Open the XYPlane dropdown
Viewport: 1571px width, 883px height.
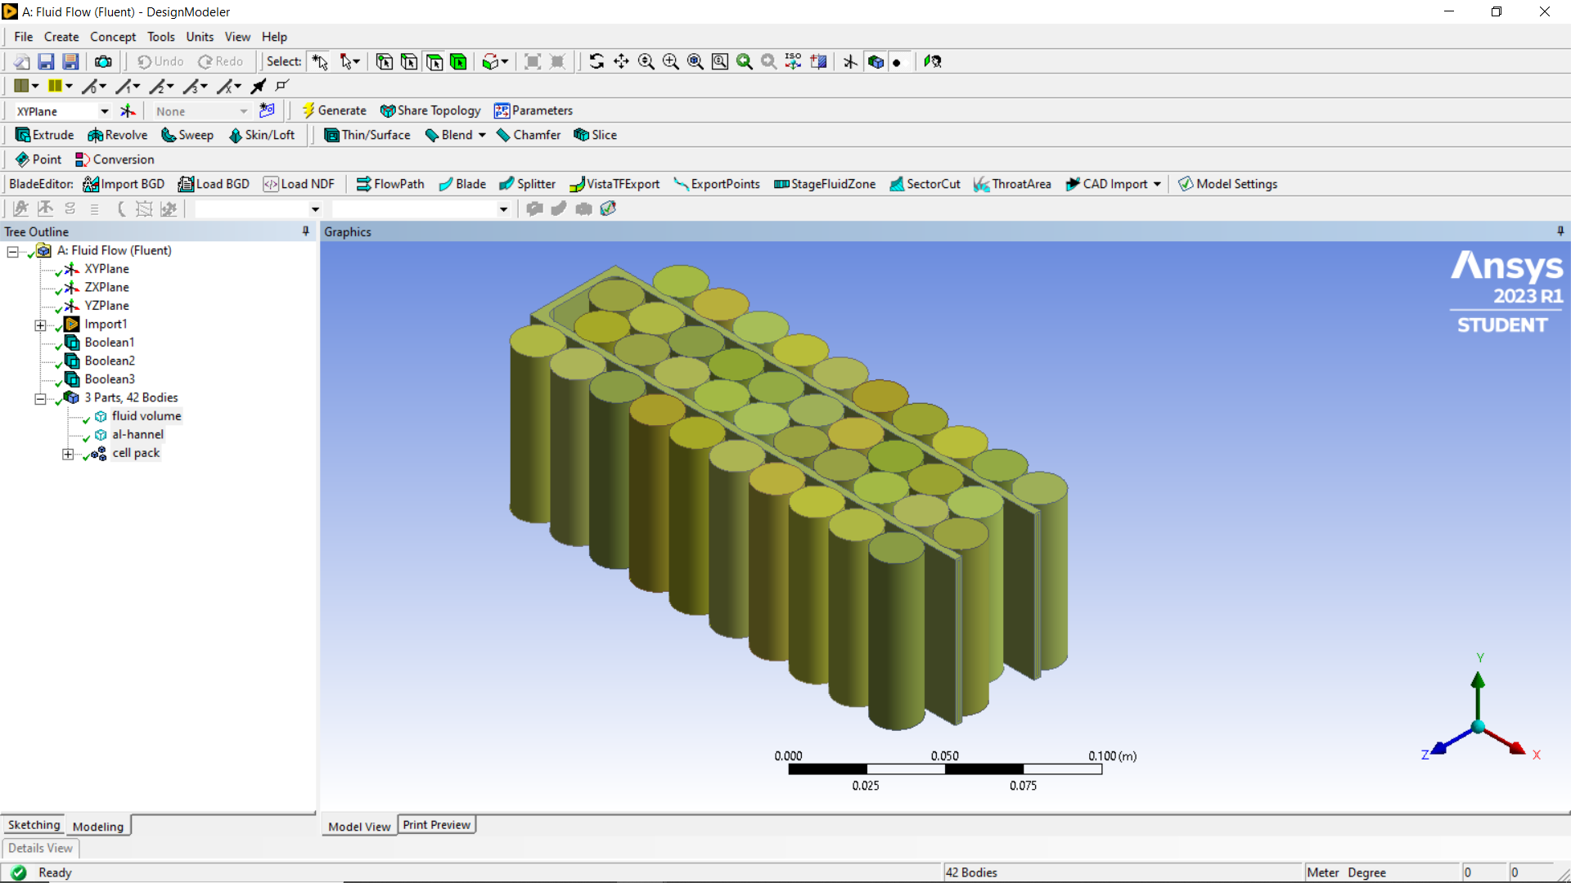(x=104, y=111)
